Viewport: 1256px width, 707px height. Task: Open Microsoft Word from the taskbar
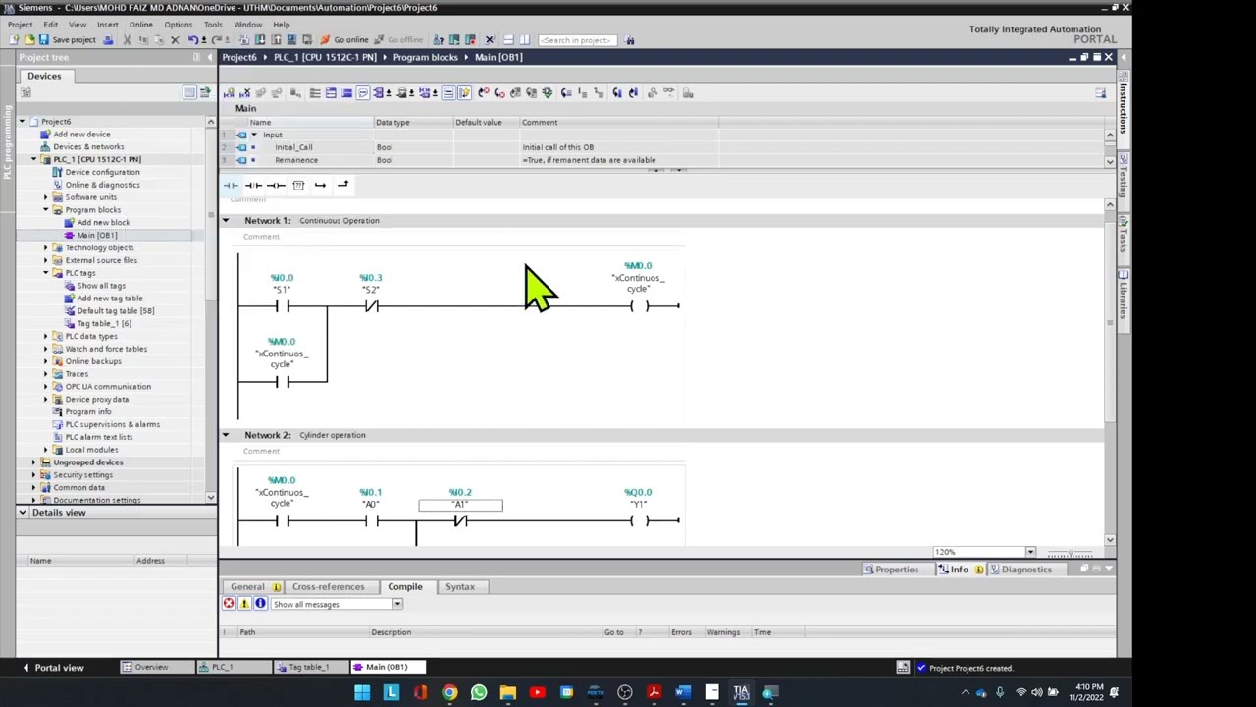(683, 693)
